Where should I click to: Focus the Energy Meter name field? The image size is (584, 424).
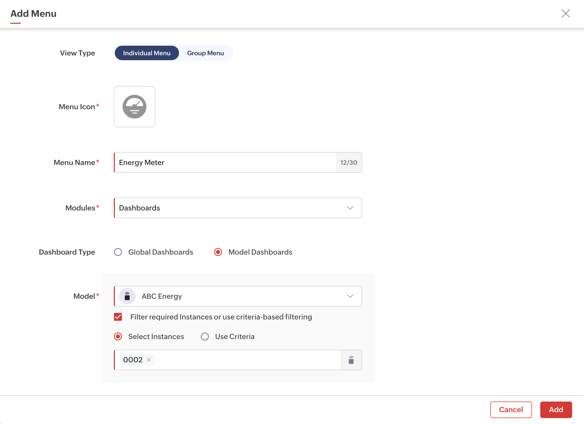[x=225, y=162]
